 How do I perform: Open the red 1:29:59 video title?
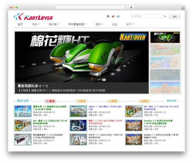tap(105, 122)
